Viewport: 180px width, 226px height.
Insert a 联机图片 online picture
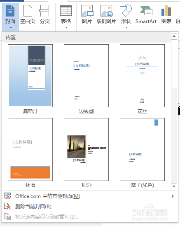point(106,14)
